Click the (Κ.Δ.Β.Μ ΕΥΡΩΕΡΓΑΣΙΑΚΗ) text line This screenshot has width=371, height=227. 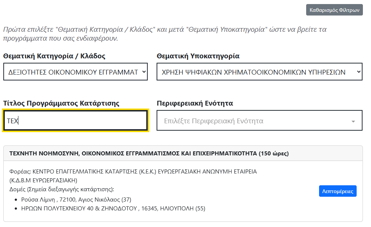tap(43, 180)
